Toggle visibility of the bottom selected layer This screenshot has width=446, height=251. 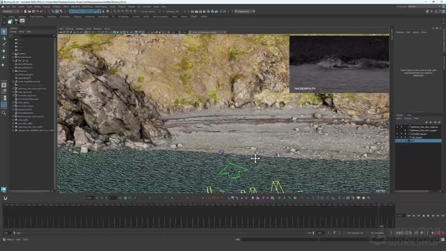(x=398, y=141)
